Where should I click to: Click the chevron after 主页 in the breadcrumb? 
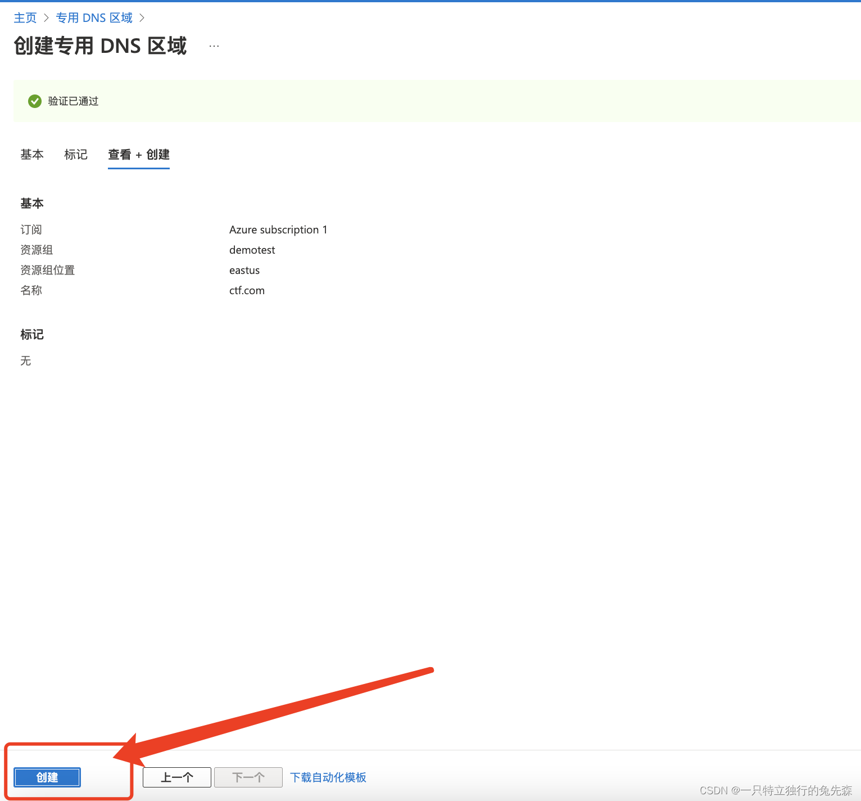coord(46,18)
